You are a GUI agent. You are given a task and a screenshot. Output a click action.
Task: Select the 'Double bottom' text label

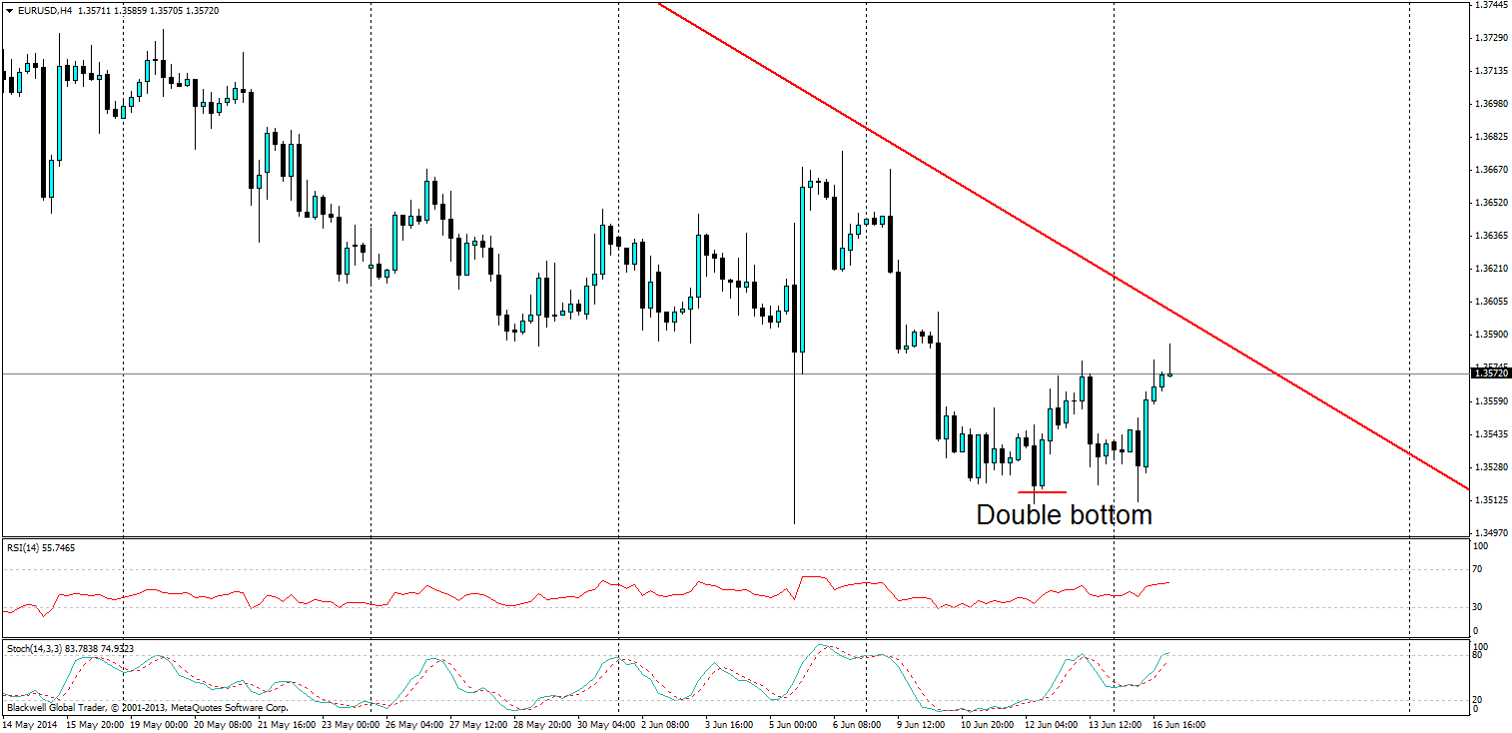(1064, 515)
